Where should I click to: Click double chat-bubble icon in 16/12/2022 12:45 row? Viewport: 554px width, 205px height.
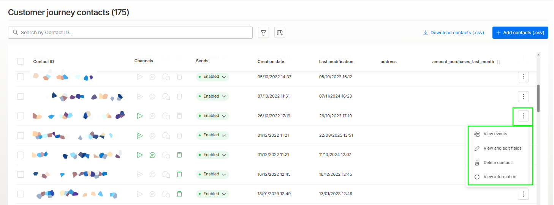[x=166, y=174]
